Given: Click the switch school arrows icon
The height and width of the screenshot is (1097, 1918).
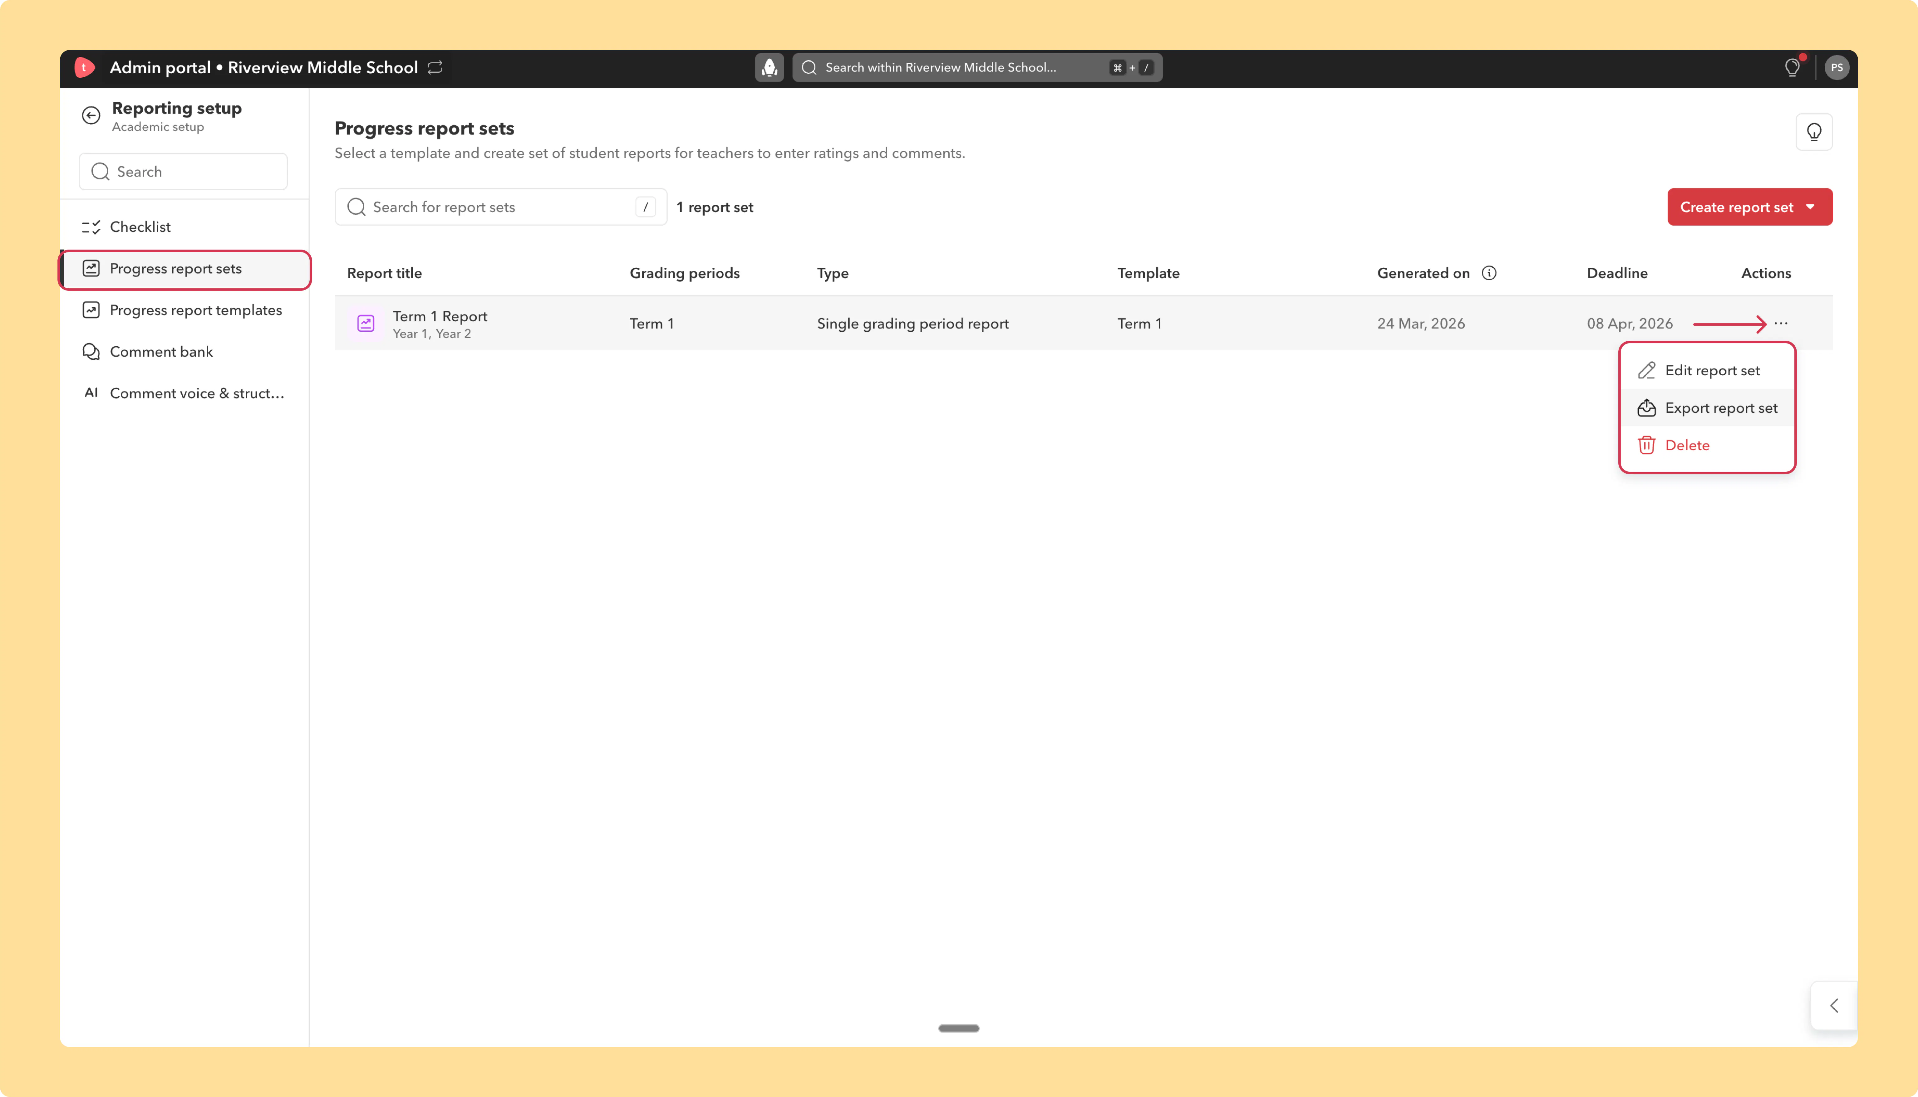Looking at the screenshot, I should 435,68.
